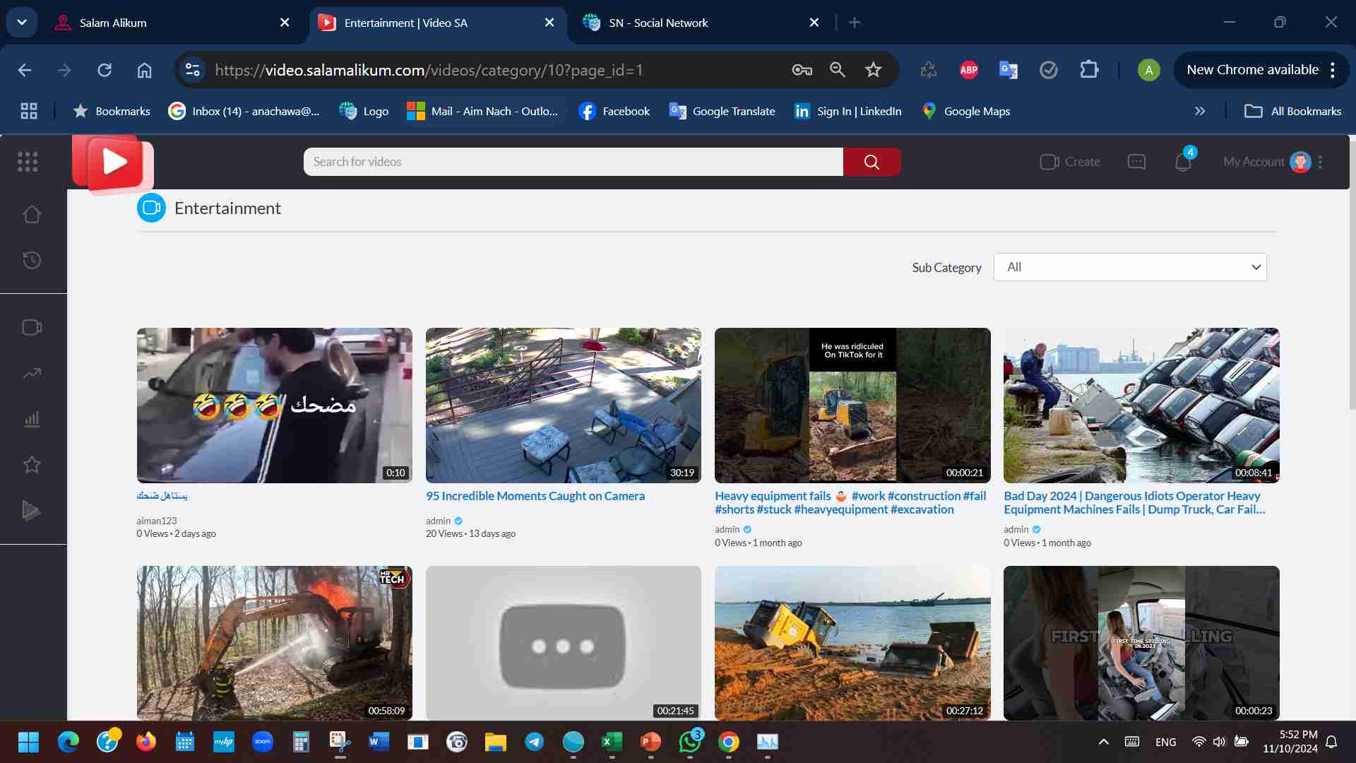Open the volume control in system tray

tap(1219, 742)
